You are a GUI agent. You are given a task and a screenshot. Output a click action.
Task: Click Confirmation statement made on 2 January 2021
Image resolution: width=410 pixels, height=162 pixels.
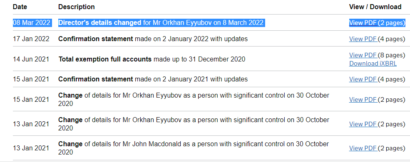[153, 79]
